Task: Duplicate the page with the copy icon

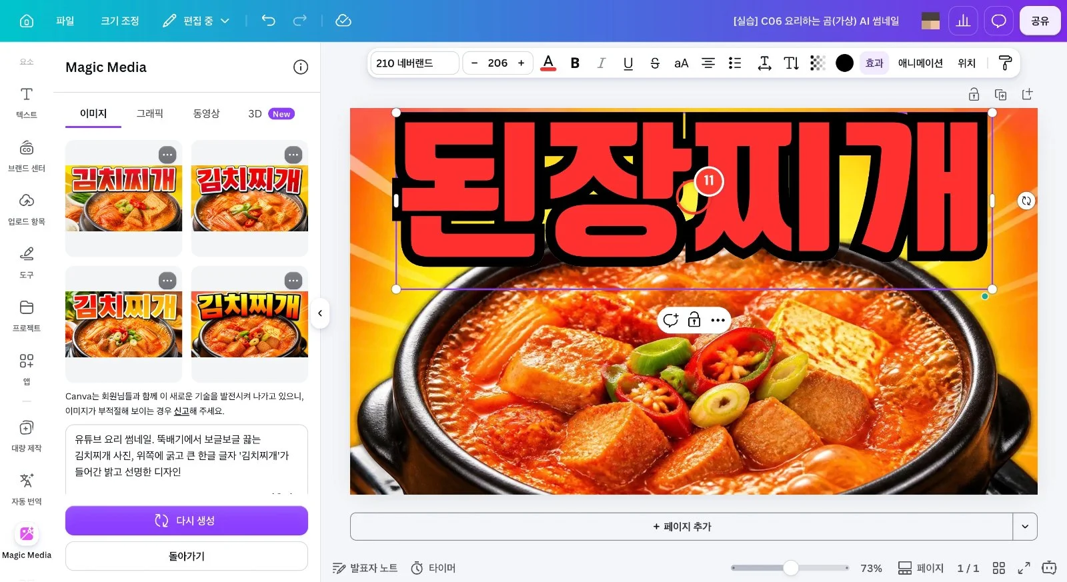Action: click(1000, 95)
